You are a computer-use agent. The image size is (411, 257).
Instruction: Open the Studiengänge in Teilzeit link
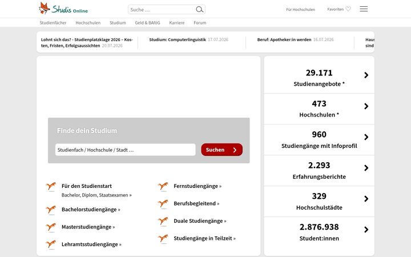click(204, 238)
